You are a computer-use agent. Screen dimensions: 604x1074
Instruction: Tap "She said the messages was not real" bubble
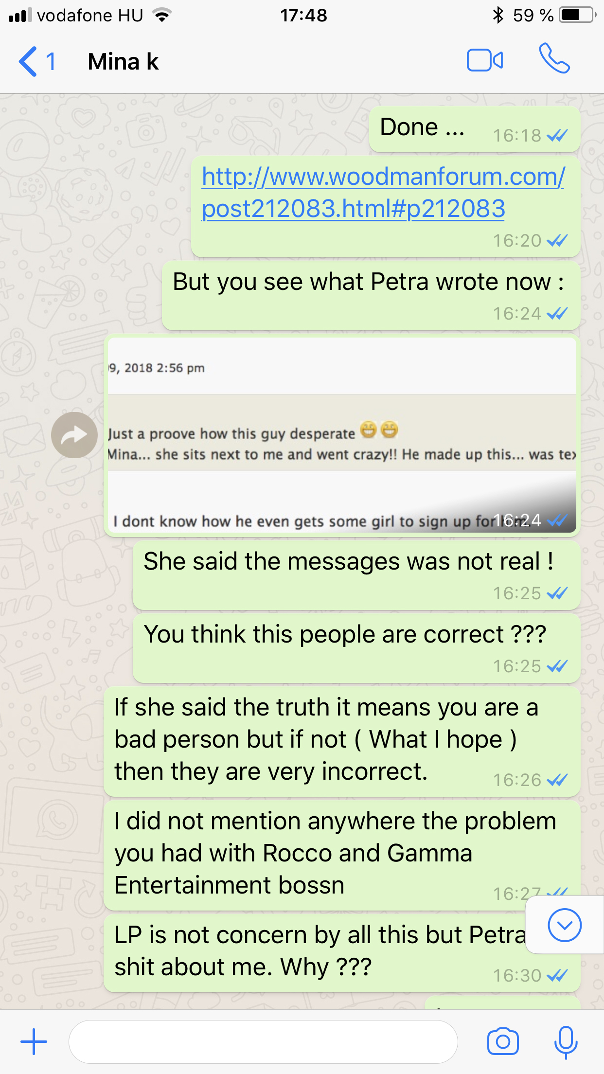click(356, 575)
